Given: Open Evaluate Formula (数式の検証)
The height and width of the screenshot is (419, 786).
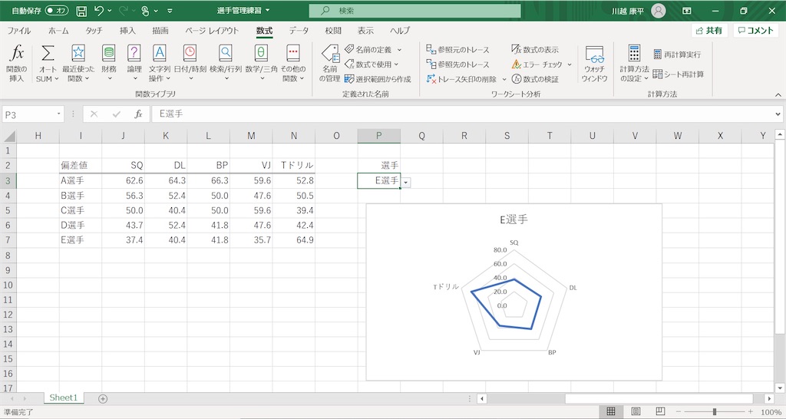Looking at the screenshot, I should (535, 79).
